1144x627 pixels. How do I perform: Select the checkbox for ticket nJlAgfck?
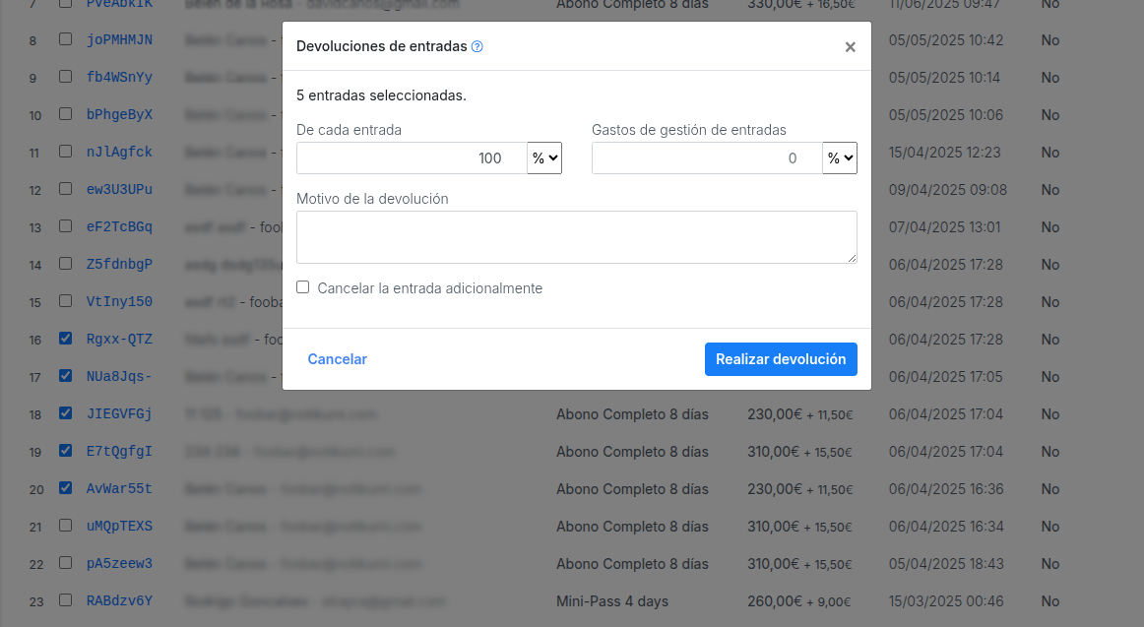tap(65, 152)
